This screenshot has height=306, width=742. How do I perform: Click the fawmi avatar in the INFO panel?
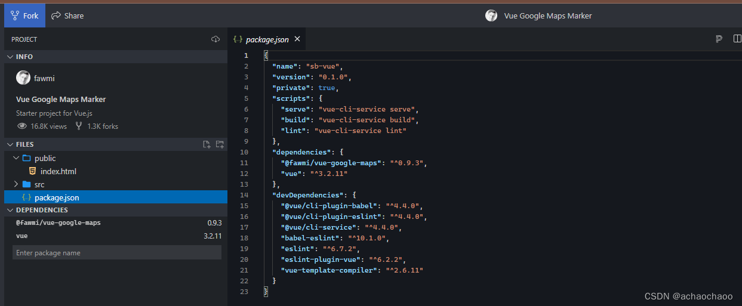tap(23, 78)
